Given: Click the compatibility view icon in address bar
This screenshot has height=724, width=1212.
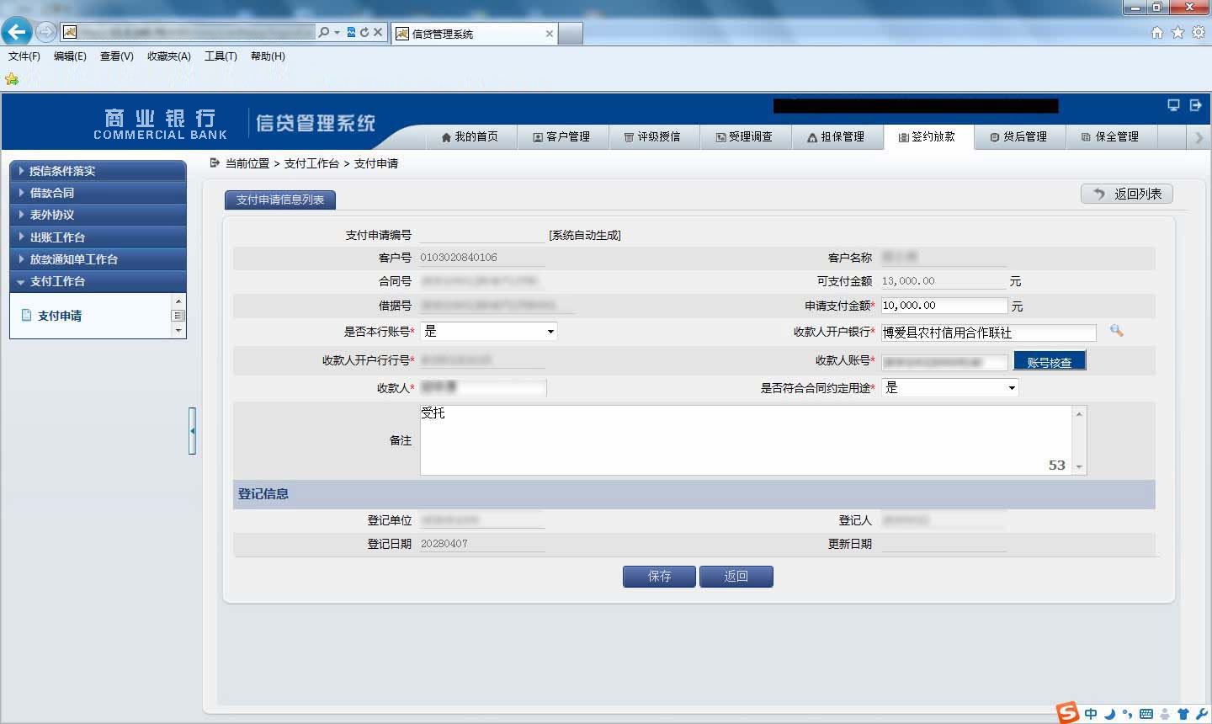Looking at the screenshot, I should 352,32.
